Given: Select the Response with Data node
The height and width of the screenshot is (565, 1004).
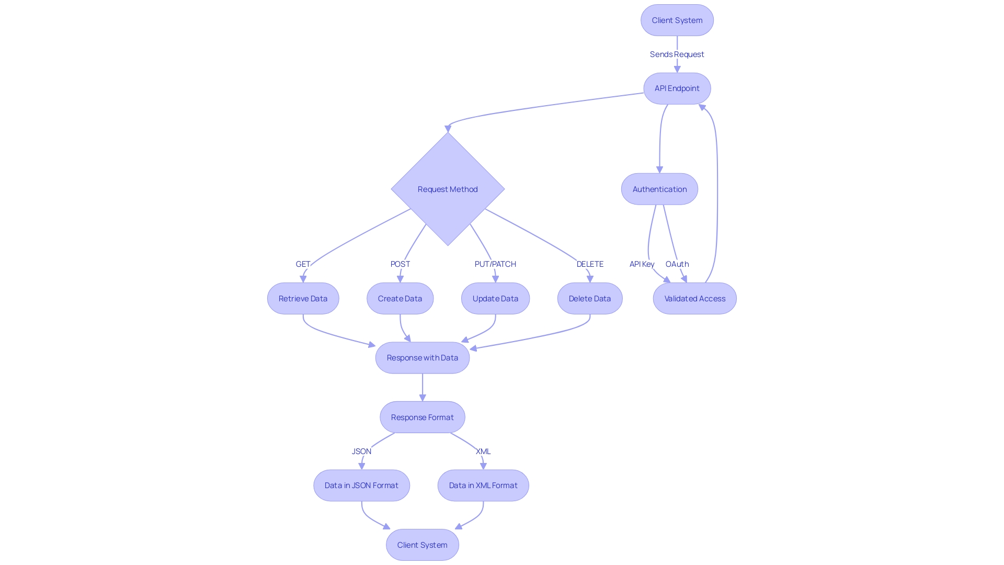Looking at the screenshot, I should click(x=422, y=357).
